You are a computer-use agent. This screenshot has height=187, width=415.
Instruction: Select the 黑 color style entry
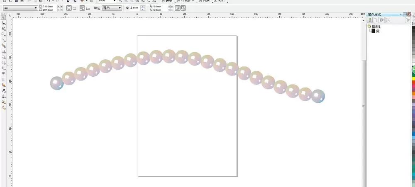pos(376,31)
